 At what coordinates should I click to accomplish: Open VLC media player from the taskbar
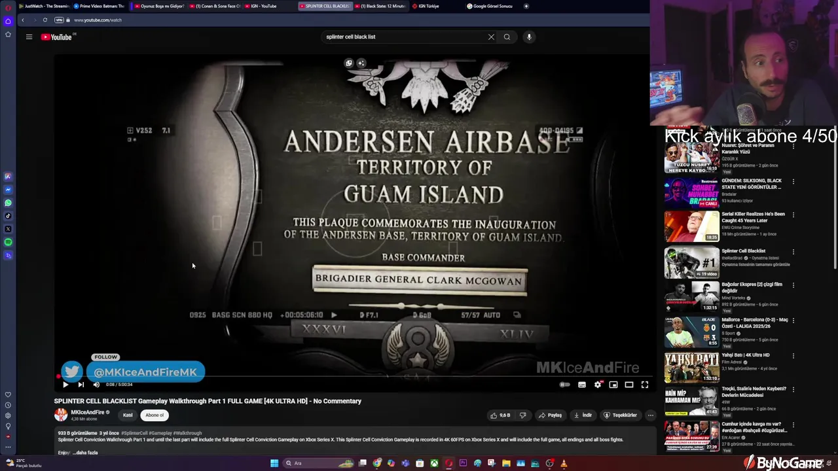pyautogui.click(x=564, y=463)
